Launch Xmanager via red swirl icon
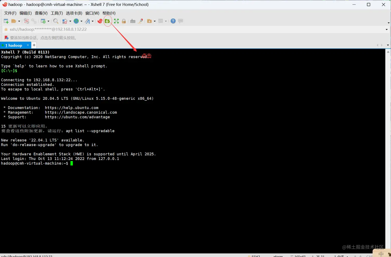Image resolution: width=391 pixels, height=257 pixels. click(x=100, y=21)
